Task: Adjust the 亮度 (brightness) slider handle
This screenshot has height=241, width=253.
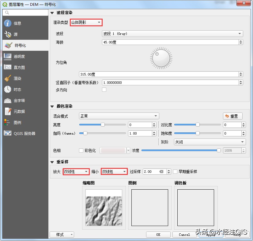Action: point(103,125)
